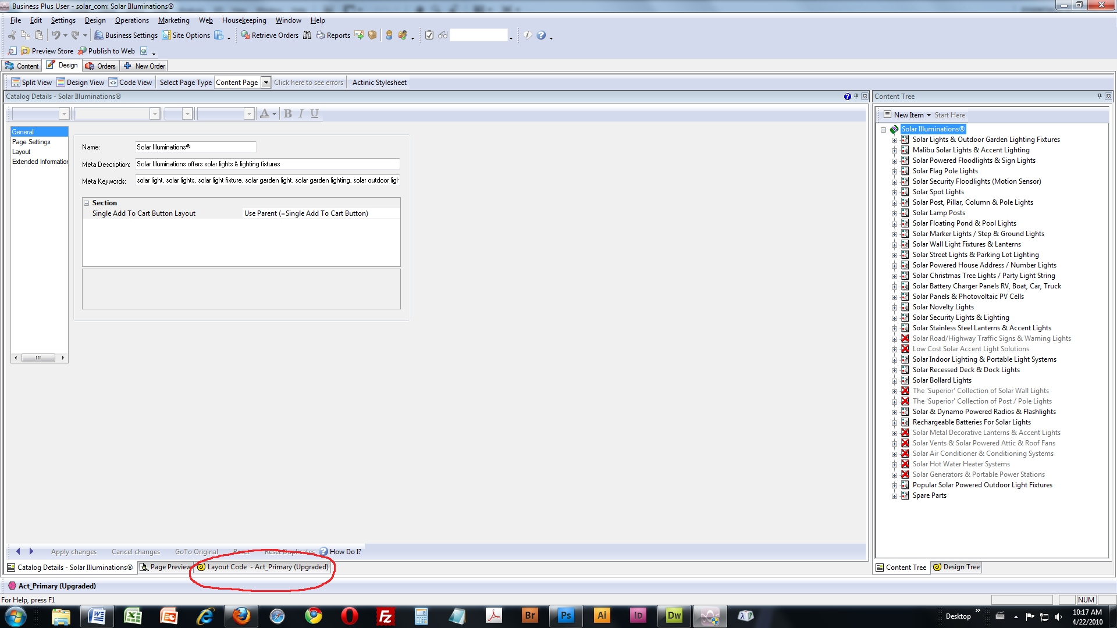The width and height of the screenshot is (1117, 628).
Task: Open the font color picker
Action: (x=274, y=114)
